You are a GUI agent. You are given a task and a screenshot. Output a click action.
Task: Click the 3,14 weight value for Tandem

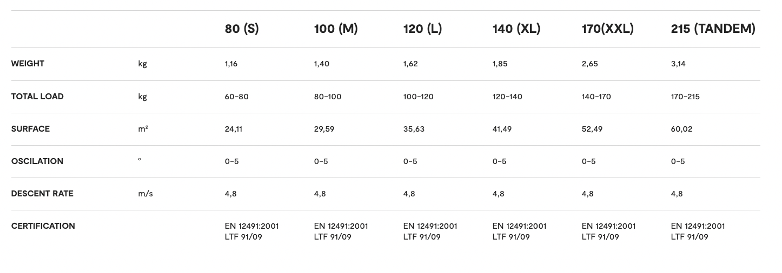point(678,64)
